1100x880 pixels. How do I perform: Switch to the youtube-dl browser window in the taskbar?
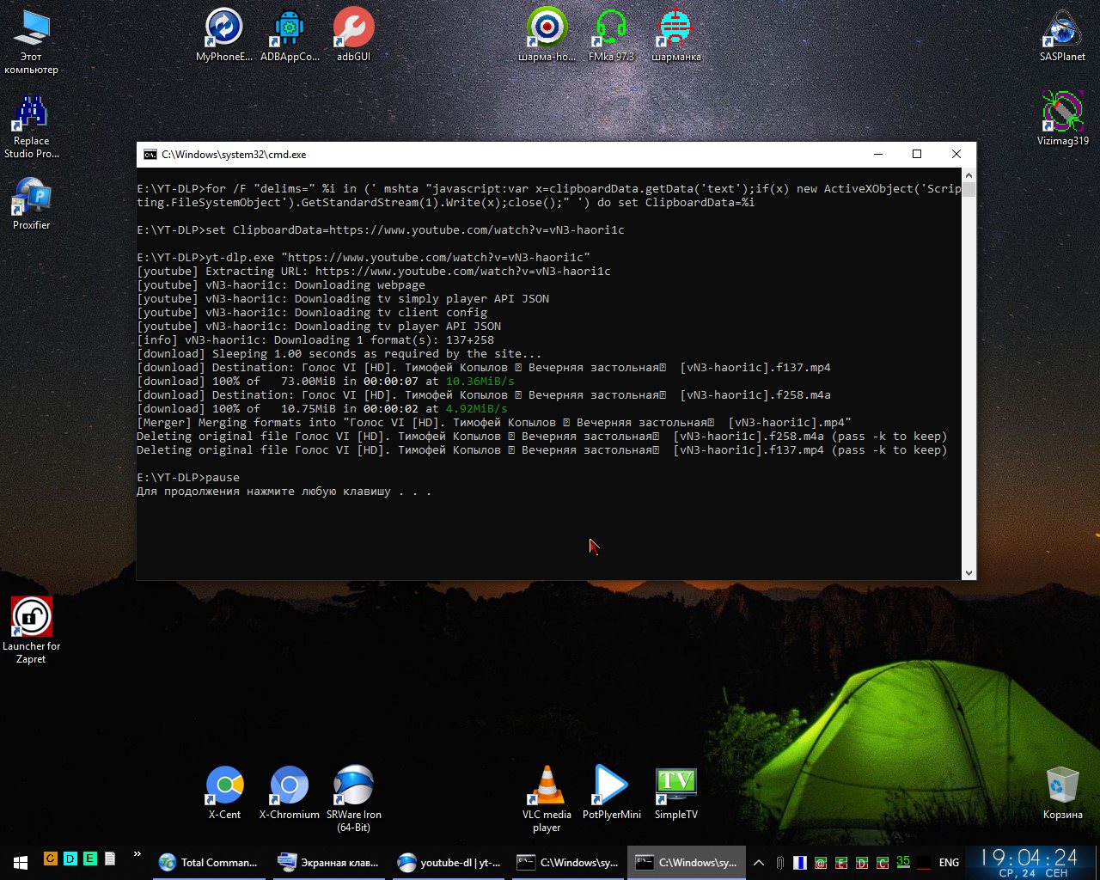449,863
